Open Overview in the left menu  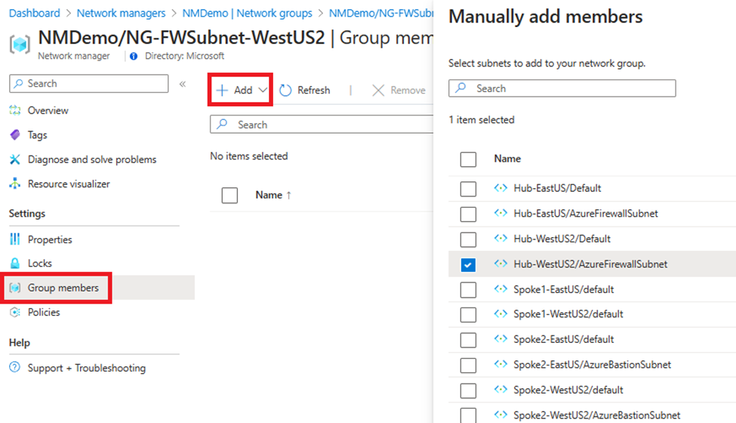point(48,110)
